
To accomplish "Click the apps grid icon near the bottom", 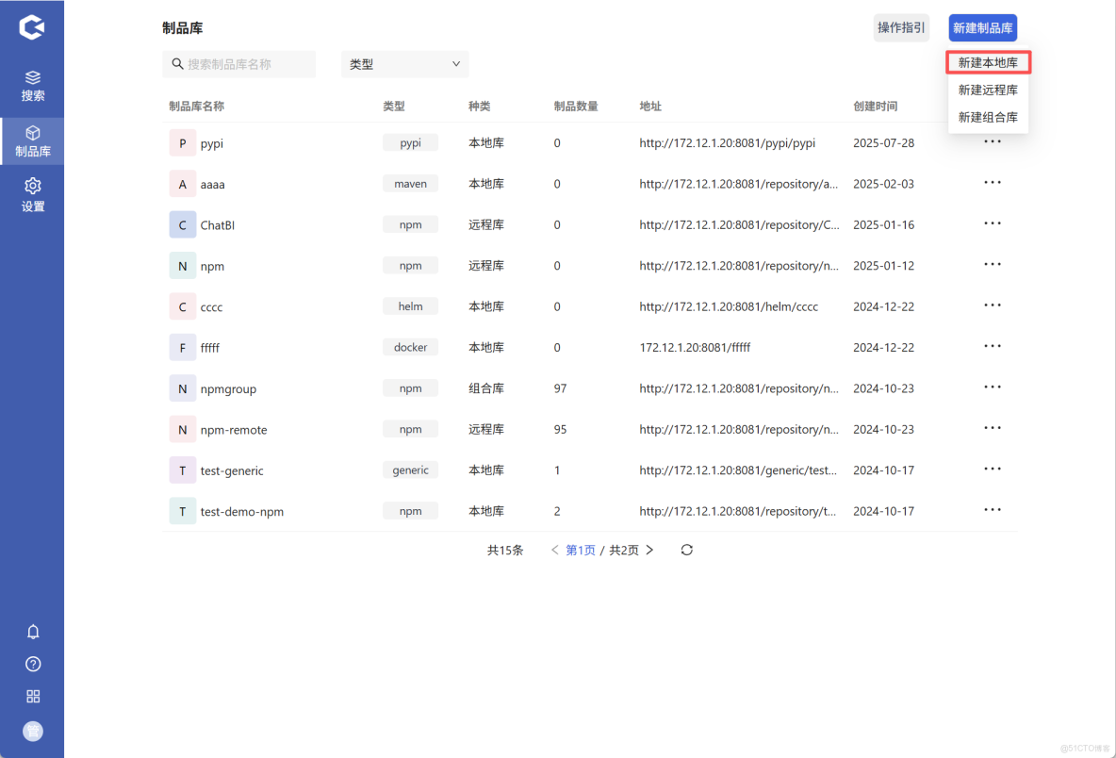I will coord(33,696).
